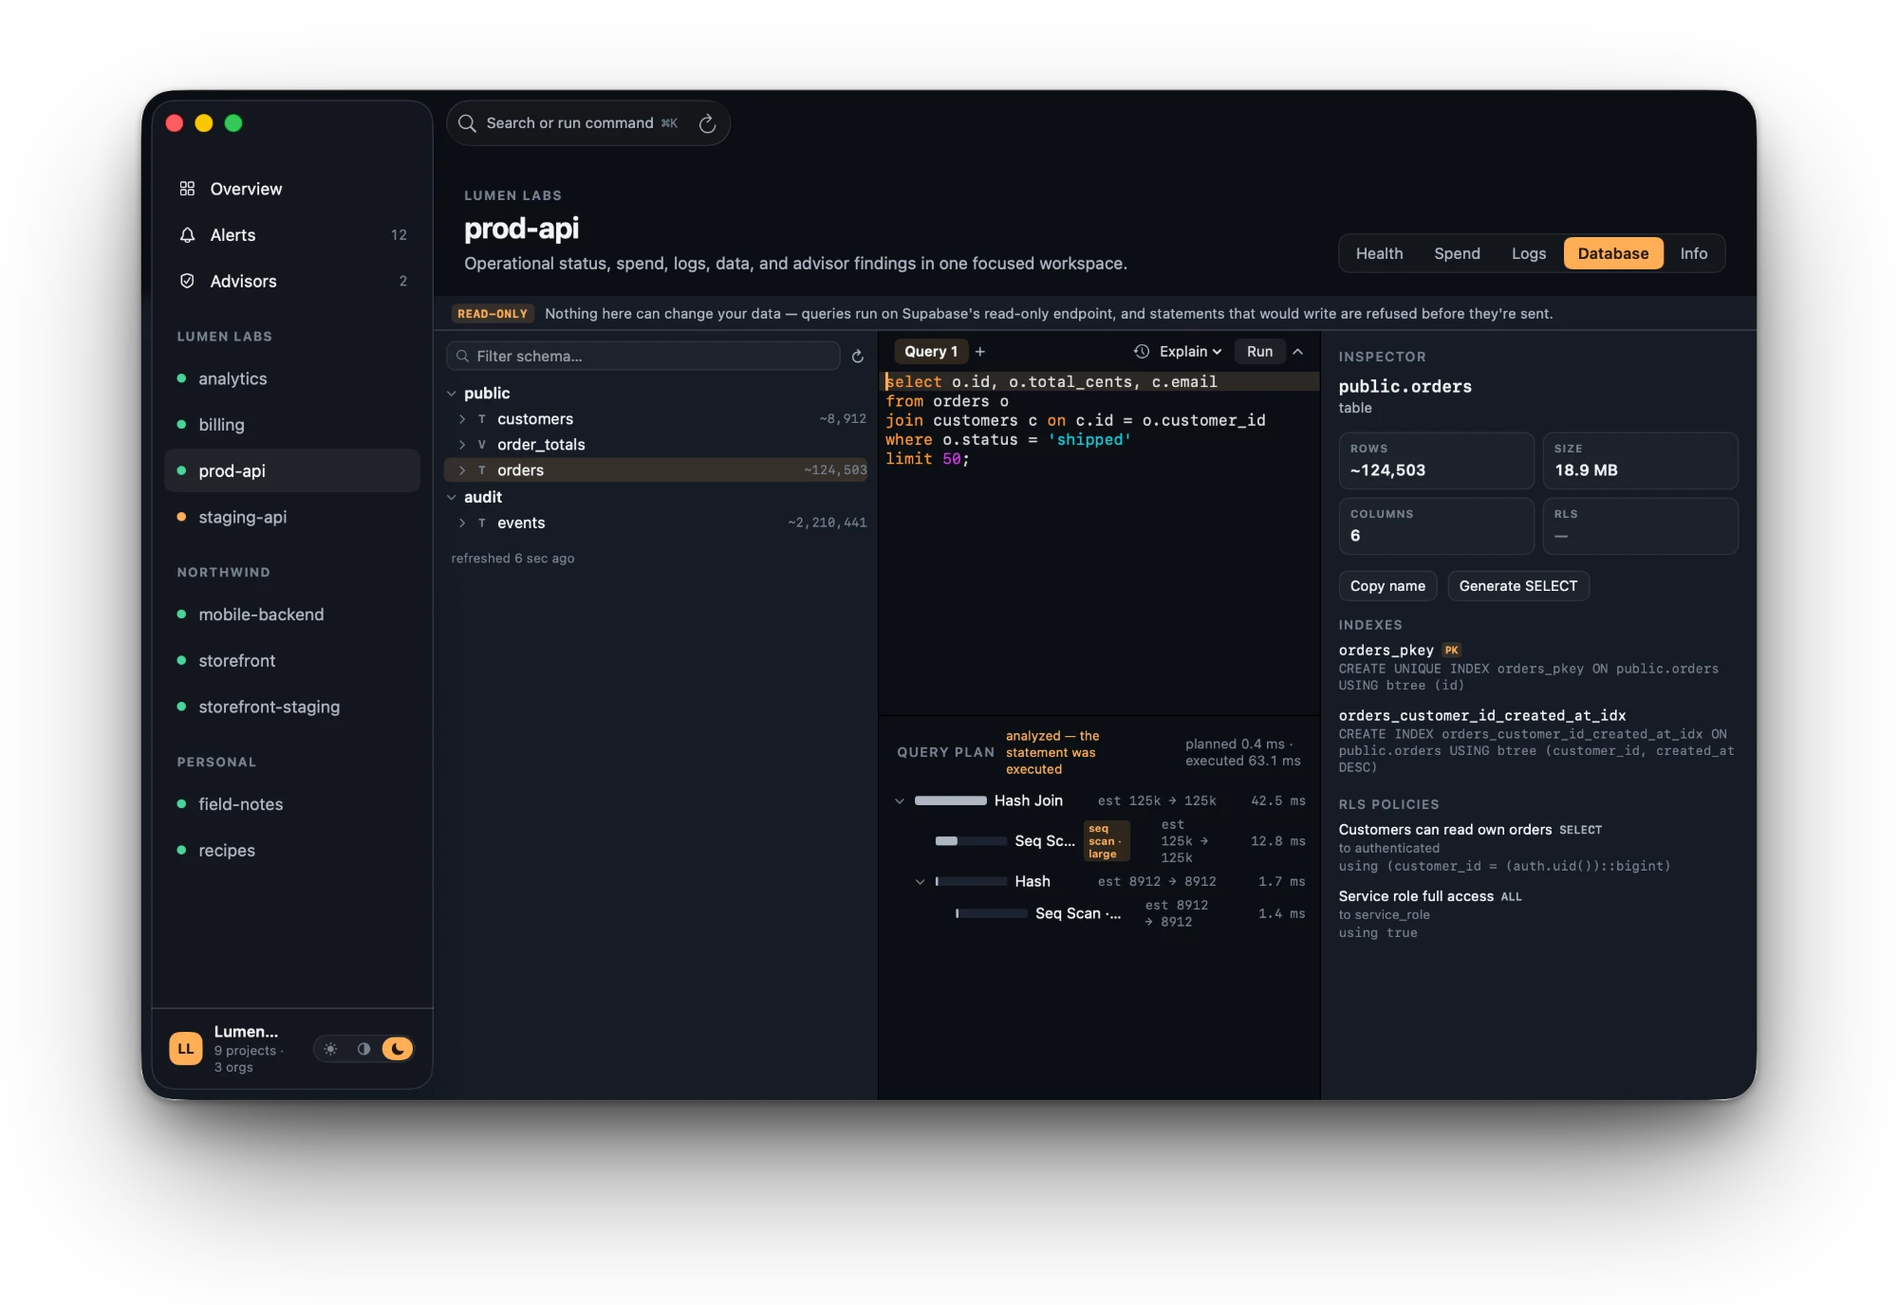Open the Spend tab

tap(1457, 253)
